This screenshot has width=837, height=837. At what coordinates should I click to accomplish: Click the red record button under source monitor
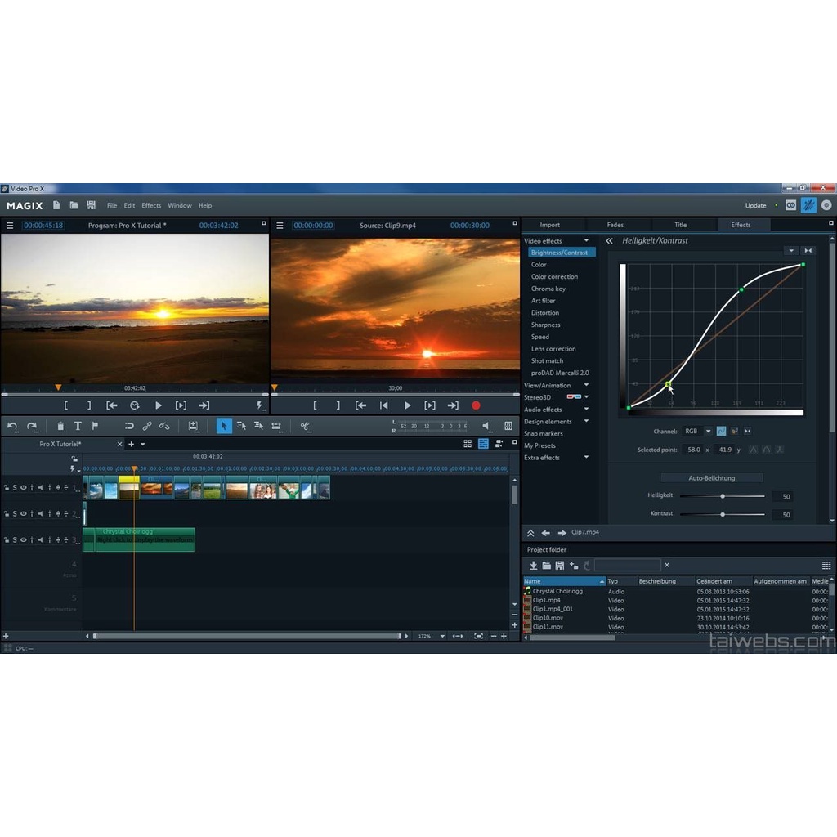point(476,405)
